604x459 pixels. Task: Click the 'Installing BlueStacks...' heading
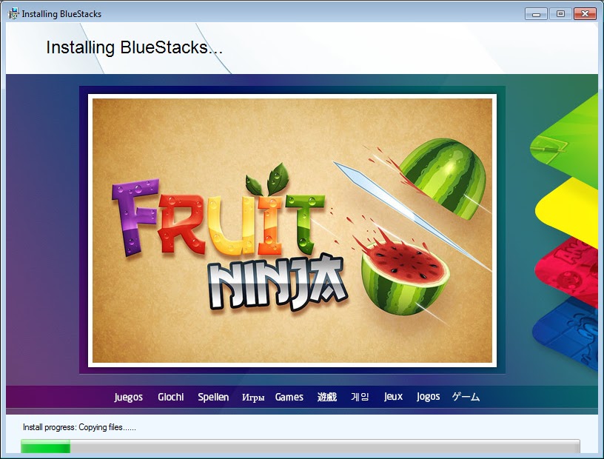pos(134,48)
